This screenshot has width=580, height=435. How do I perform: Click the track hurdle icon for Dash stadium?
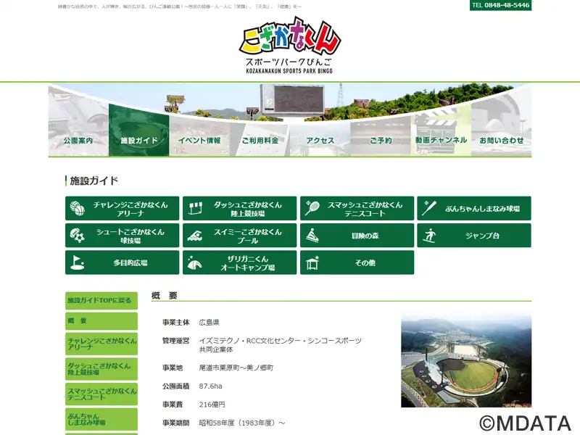[195, 208]
